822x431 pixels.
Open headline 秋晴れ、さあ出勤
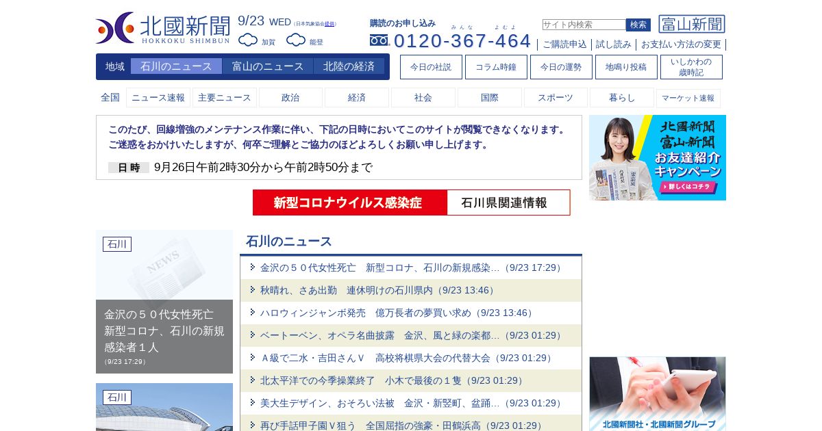click(x=379, y=290)
